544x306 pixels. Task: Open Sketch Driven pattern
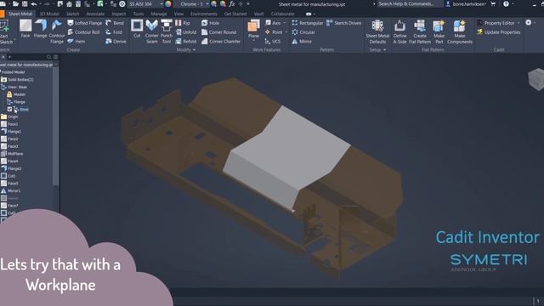[343, 23]
